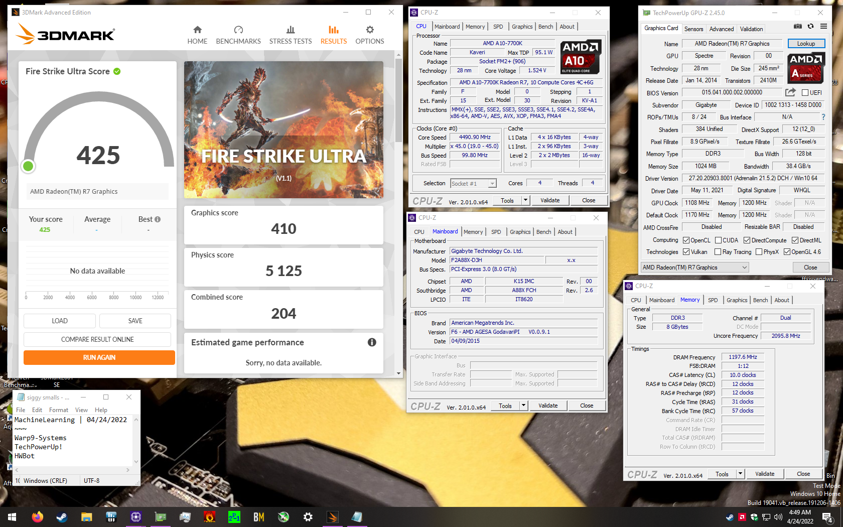The width and height of the screenshot is (843, 527).
Task: Click the Best score info icon
Action: [x=158, y=219]
